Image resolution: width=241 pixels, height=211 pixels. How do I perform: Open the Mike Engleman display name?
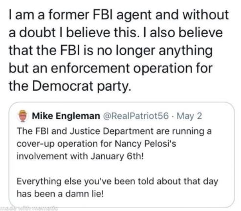(66, 116)
